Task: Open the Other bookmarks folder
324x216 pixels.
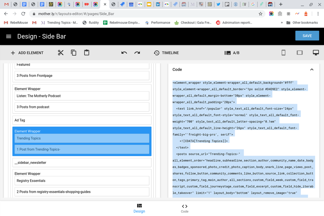Action: (x=302, y=23)
